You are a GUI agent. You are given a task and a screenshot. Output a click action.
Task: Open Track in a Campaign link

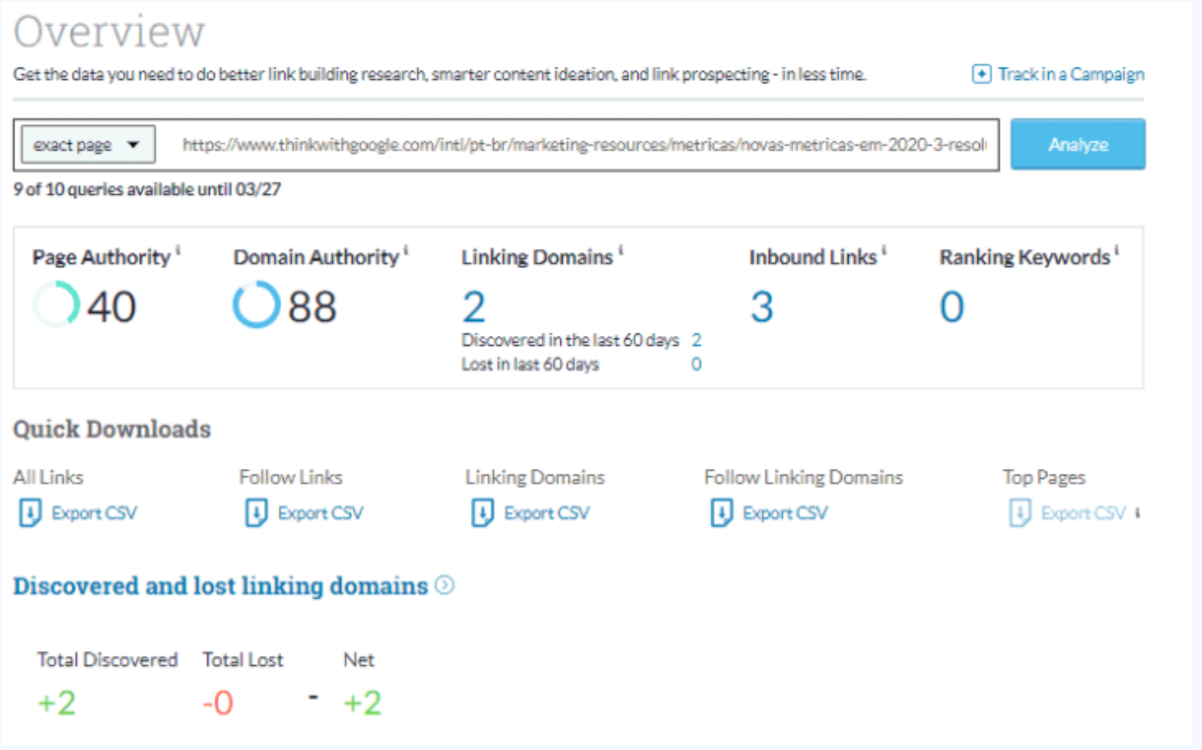tap(1071, 74)
